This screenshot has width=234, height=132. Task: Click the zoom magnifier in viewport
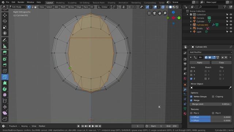(x=165, y=13)
